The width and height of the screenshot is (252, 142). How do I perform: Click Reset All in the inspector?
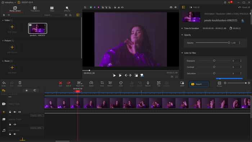tap(244, 7)
